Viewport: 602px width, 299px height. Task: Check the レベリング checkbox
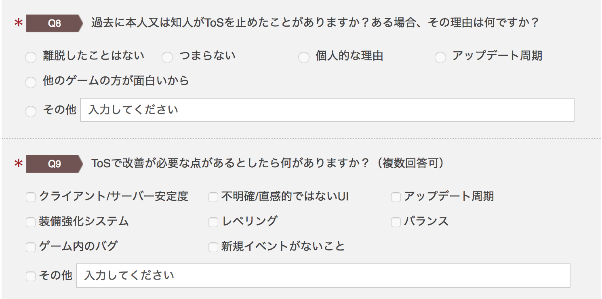pos(213,222)
